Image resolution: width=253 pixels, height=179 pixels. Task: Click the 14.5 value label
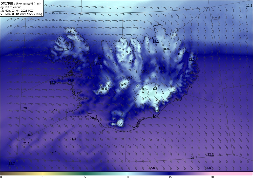133,61
